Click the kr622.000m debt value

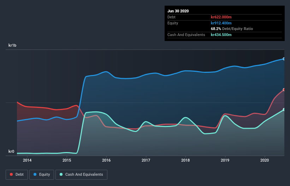click(x=221, y=17)
